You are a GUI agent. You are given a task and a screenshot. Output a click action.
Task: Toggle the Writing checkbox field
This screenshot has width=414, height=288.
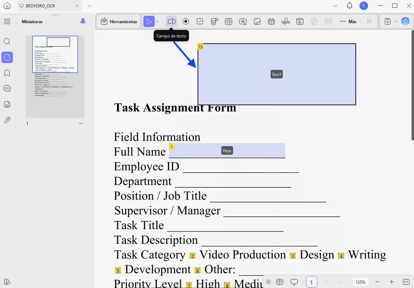point(341,256)
